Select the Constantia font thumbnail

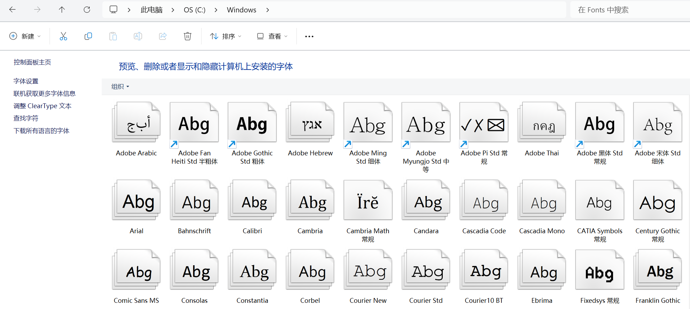[x=252, y=270]
